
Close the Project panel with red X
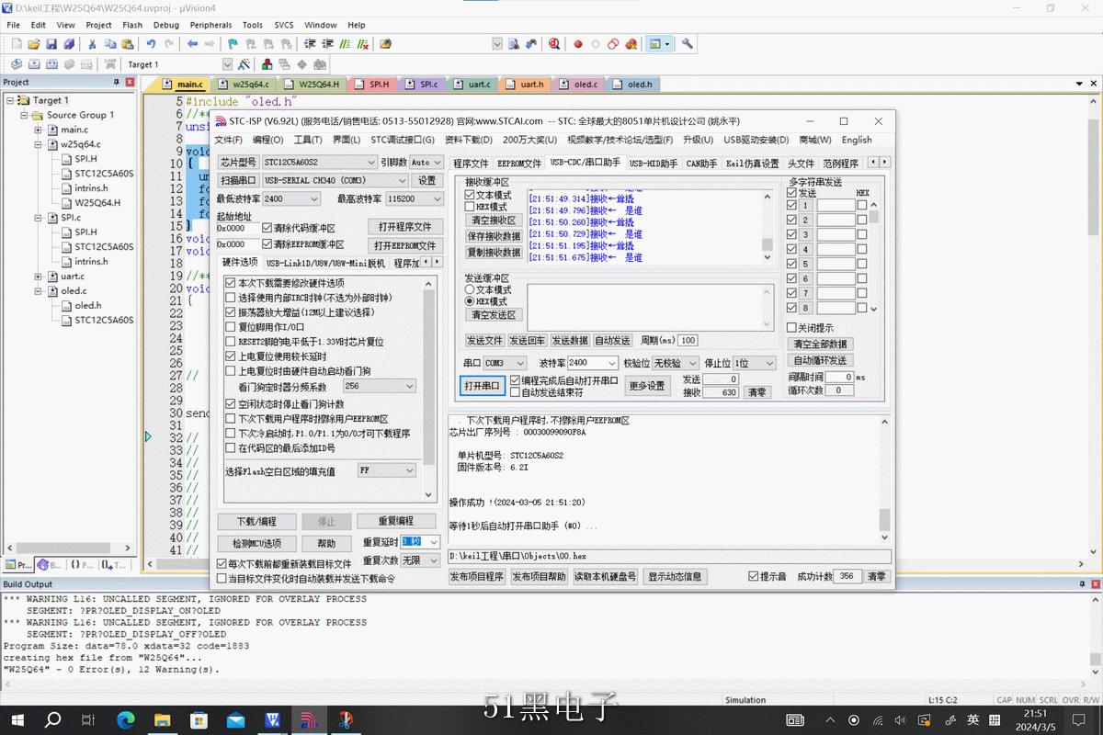(130, 83)
